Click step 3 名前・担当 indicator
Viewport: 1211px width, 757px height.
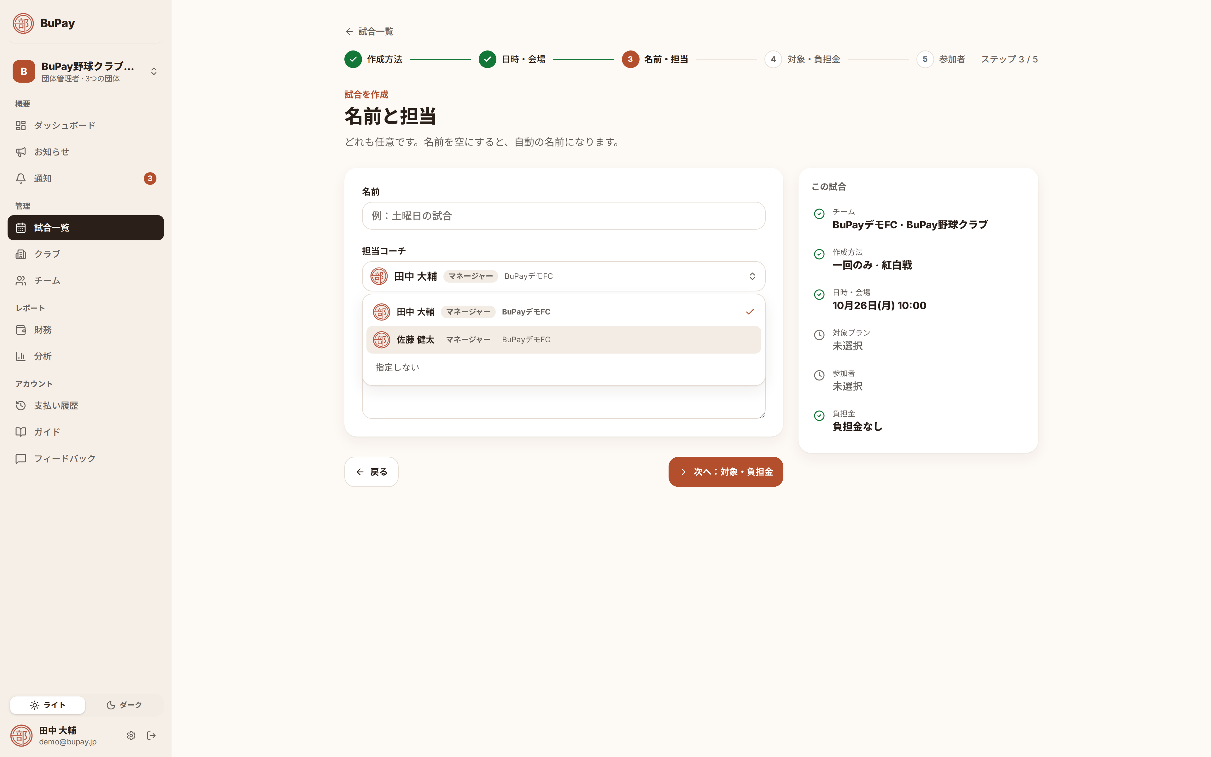click(x=655, y=59)
